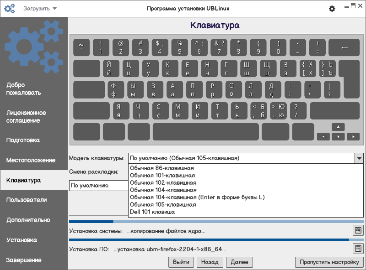Click the Ъ bracket key on the keyboard preview
This screenshot has height=270, width=366.
point(327,69)
